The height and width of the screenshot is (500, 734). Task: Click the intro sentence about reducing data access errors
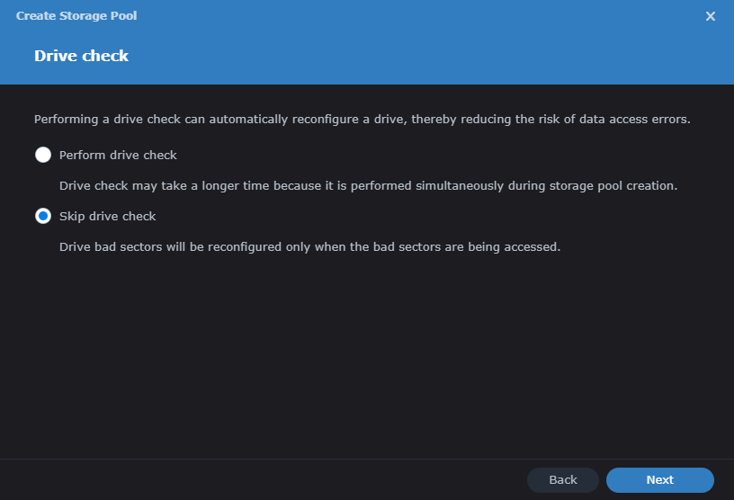(362, 119)
